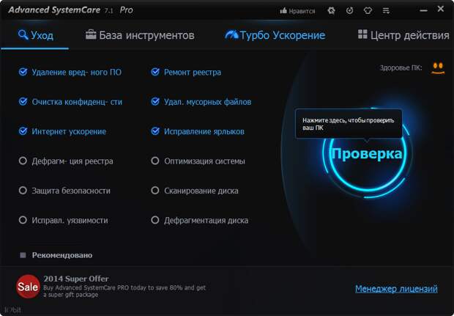Open the База инструментов tab
The image size is (454, 316).
[x=140, y=35]
